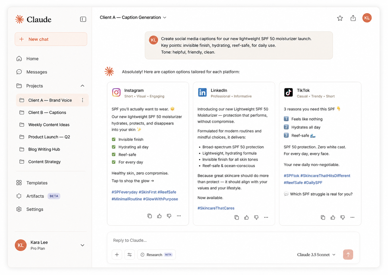Click the TikTok logo icon
This screenshot has width=388, height=275.
click(288, 93)
